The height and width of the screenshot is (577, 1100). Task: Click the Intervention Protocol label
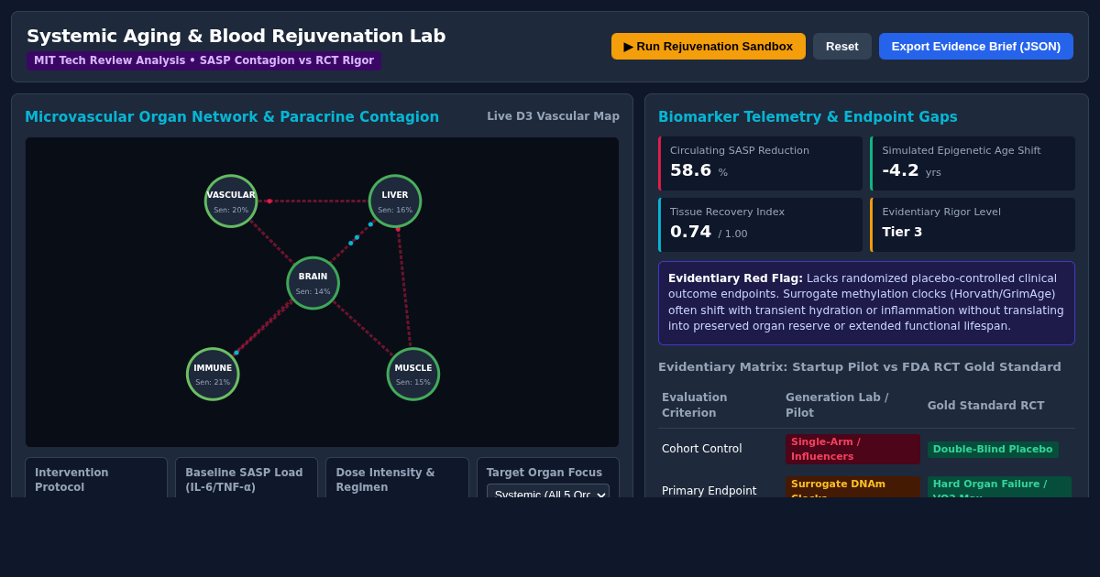pos(71,480)
